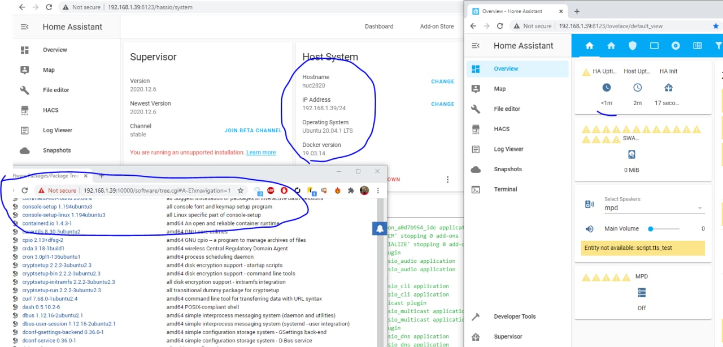This screenshot has height=347, width=723.
Task: Click the Webmin page vertical scrollbar
Action: tap(380, 271)
